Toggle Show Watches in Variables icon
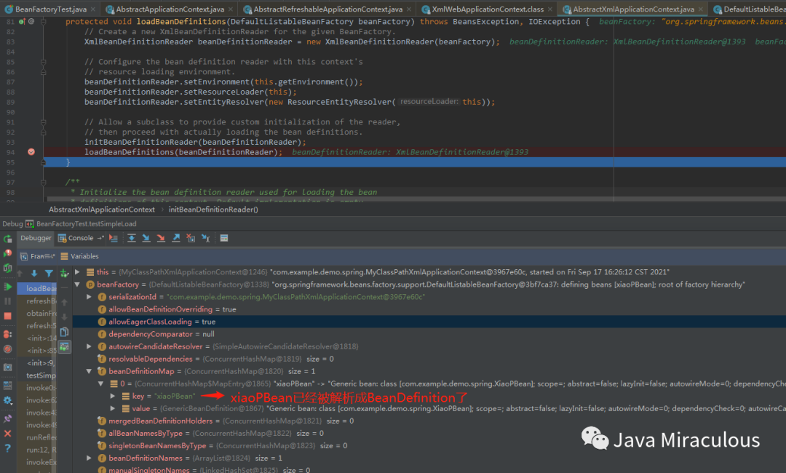Image resolution: width=786 pixels, height=473 pixels. [x=64, y=346]
